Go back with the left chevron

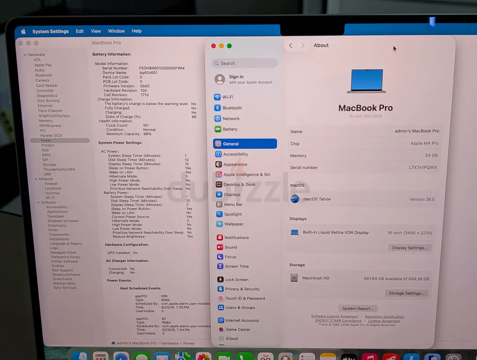pos(291,45)
